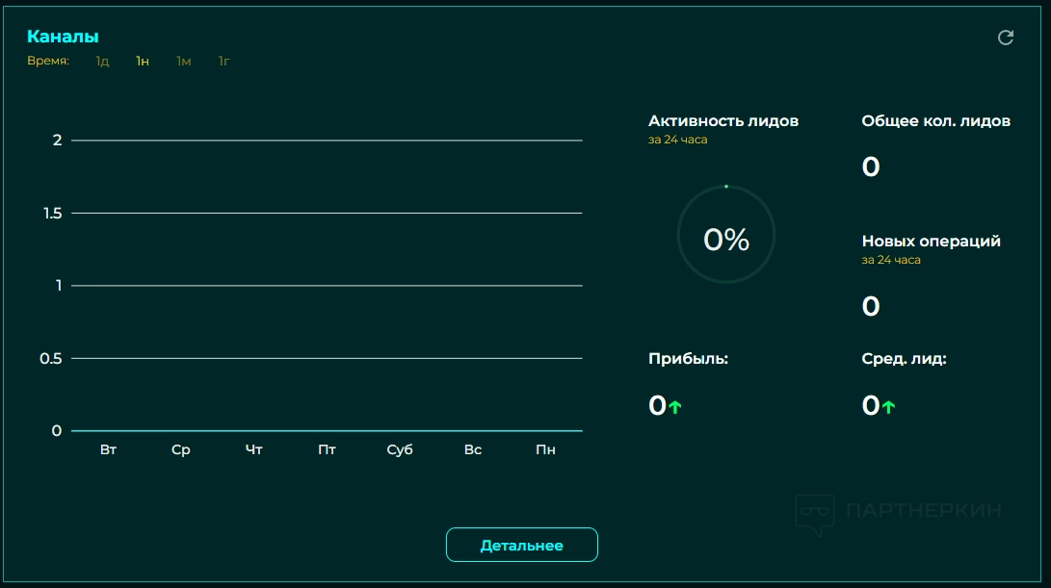This screenshot has height=588, width=1051.
Task: Click the Пн day label on the chart
Action: click(x=545, y=450)
